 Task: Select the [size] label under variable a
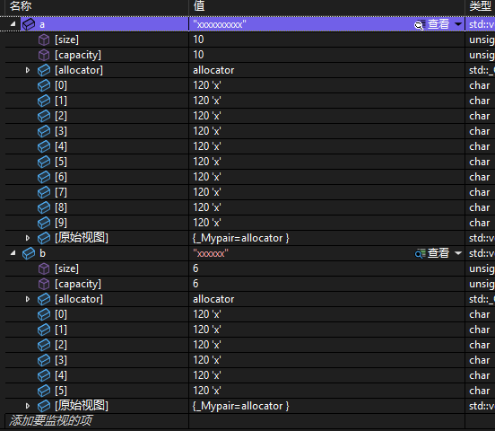[66, 40]
